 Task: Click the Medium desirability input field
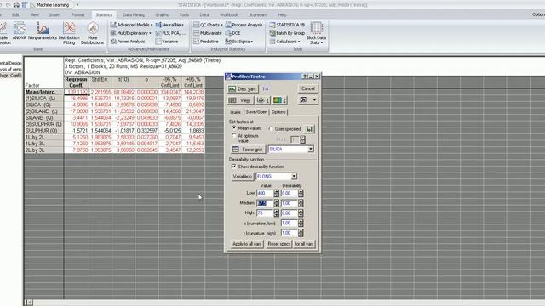point(290,203)
